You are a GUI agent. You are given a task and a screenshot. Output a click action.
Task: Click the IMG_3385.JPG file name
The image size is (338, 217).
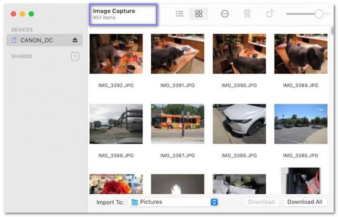point(301,156)
